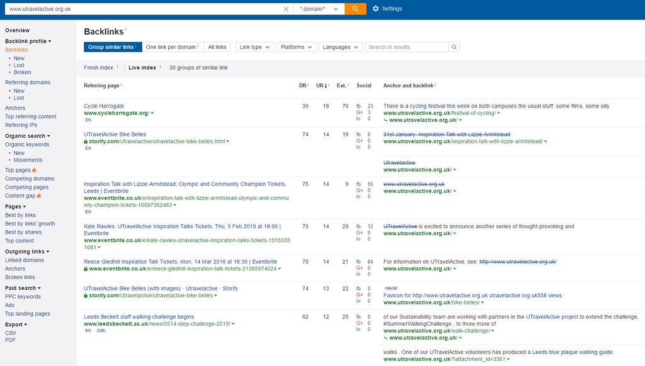This screenshot has height=366, width=645.
Task: Click the info icon on Anchor and backlink
Action: click(x=435, y=85)
